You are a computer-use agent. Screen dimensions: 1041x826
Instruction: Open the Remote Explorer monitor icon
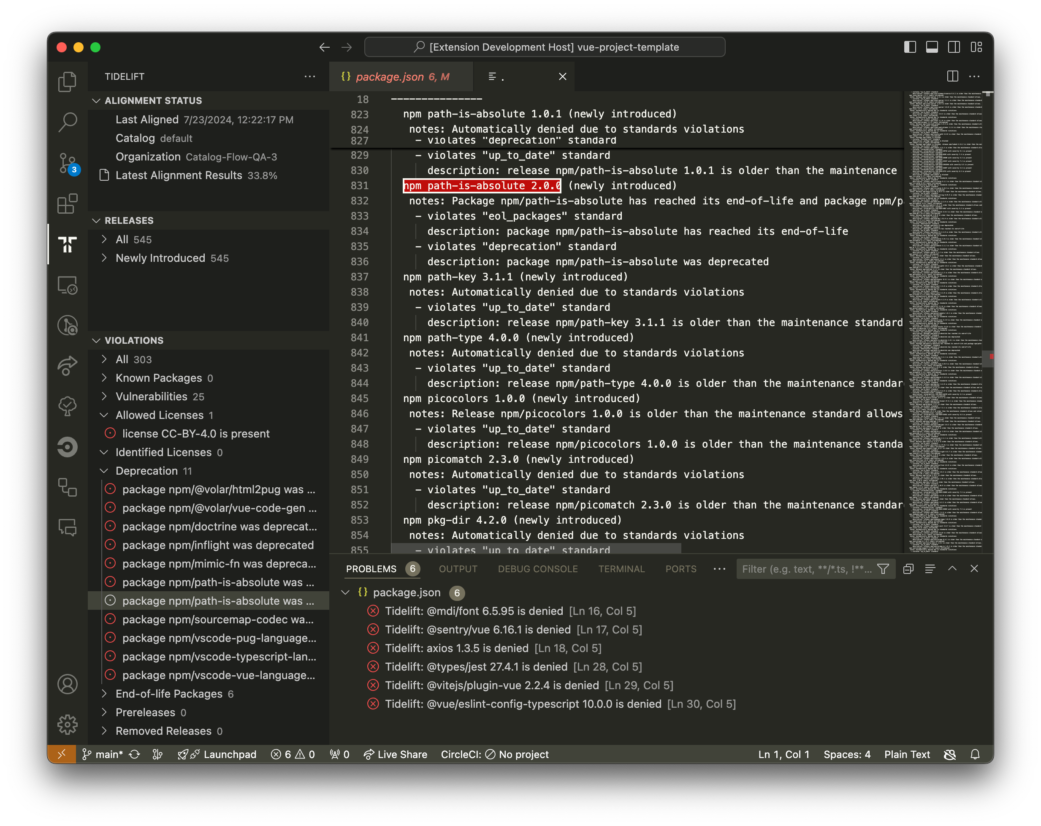pyautogui.click(x=67, y=285)
